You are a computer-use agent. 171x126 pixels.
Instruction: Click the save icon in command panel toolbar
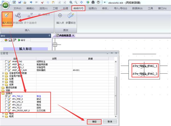coord(10,40)
